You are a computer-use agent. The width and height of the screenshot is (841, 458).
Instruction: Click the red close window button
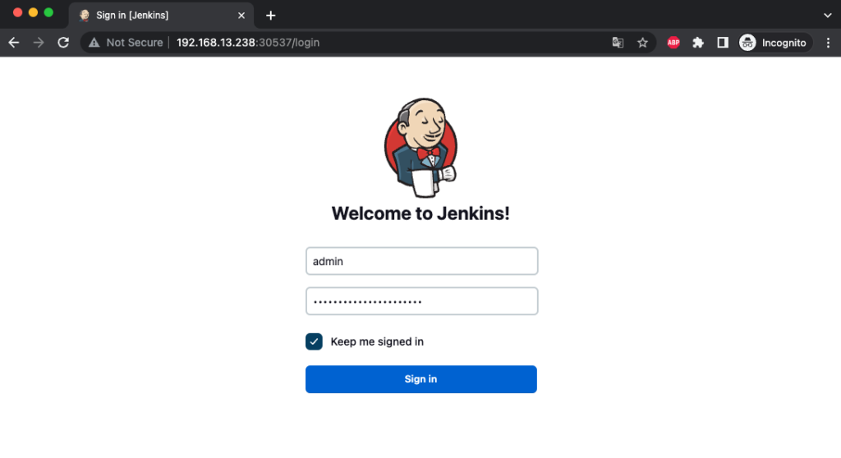[18, 12]
